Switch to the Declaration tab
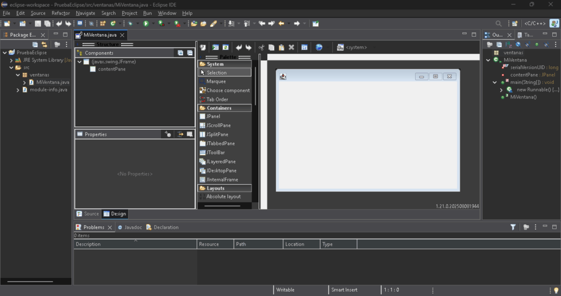561x296 pixels. [x=162, y=227]
